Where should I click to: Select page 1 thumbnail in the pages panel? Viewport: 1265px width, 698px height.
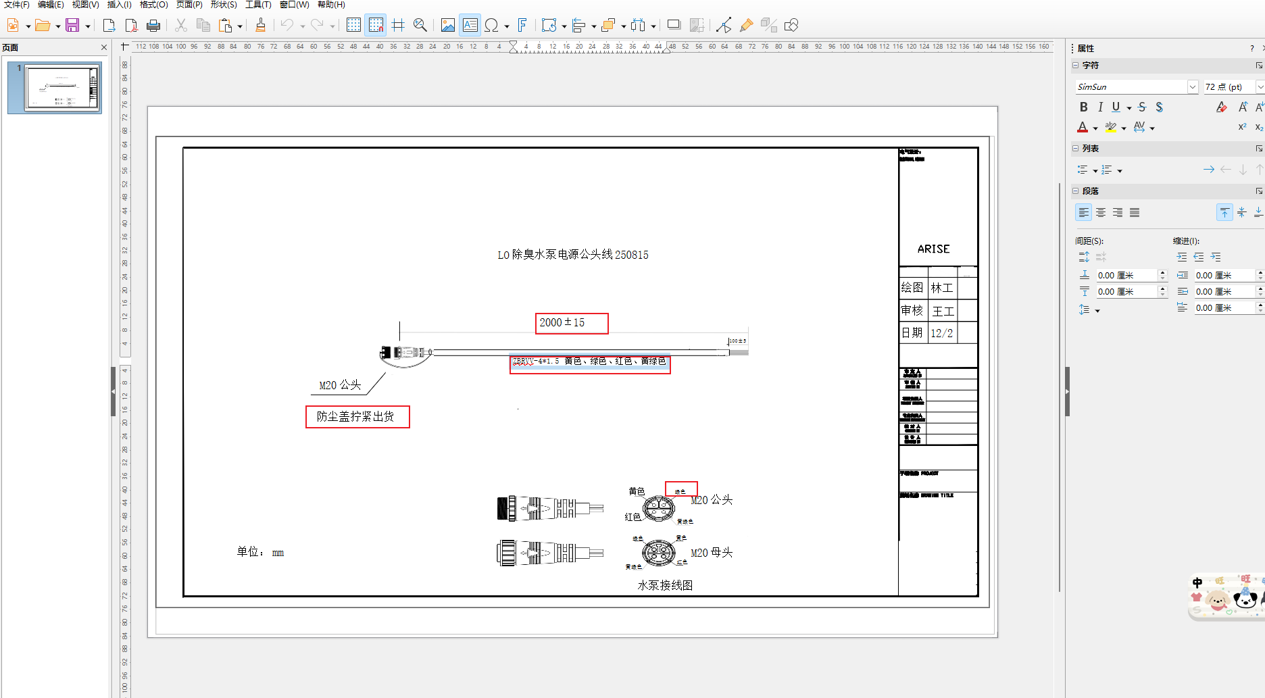tap(54, 88)
